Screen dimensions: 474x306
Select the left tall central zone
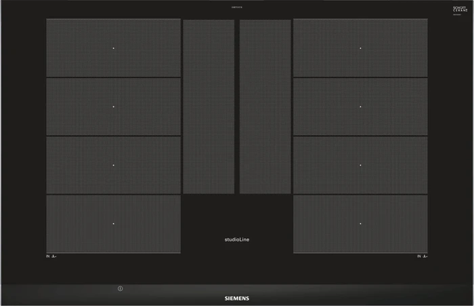[x=209, y=107]
